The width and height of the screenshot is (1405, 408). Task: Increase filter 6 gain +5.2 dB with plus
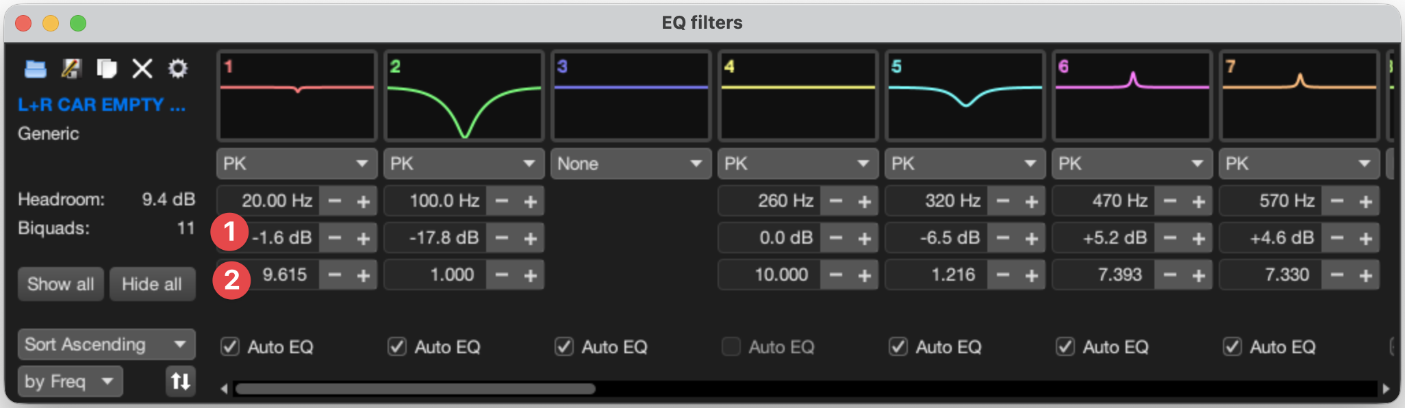click(1199, 238)
